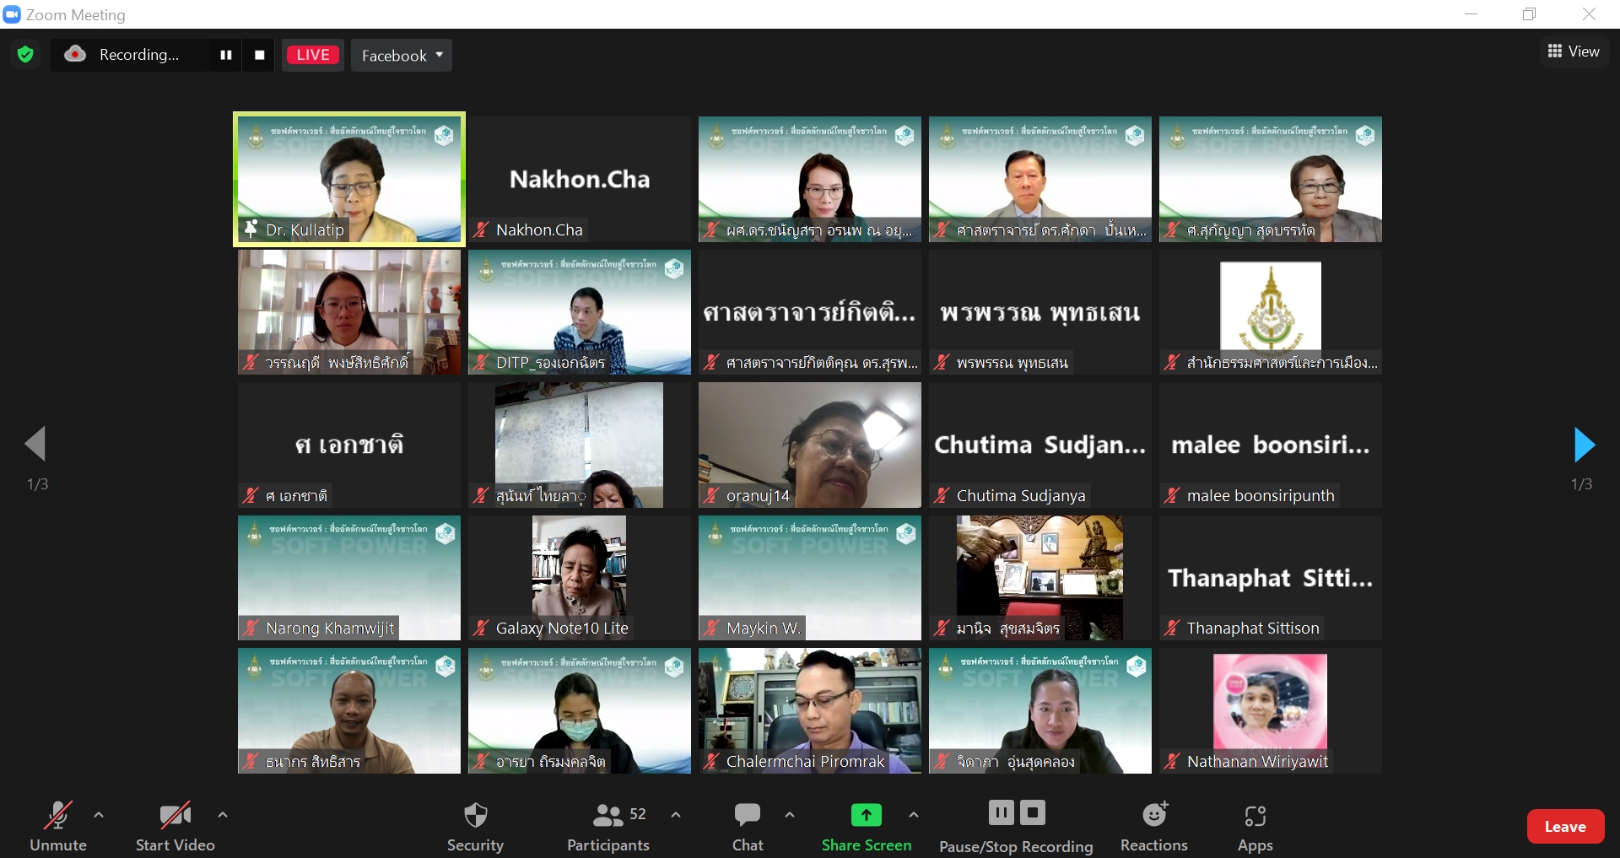Open the Reactions menu
The image size is (1620, 858).
pyautogui.click(x=1153, y=826)
